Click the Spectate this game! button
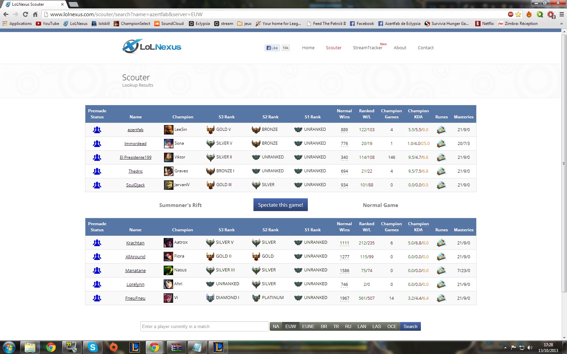The height and width of the screenshot is (354, 567). 280,205
